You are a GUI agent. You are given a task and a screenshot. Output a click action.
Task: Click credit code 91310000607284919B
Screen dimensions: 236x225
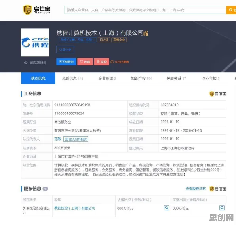(72, 105)
